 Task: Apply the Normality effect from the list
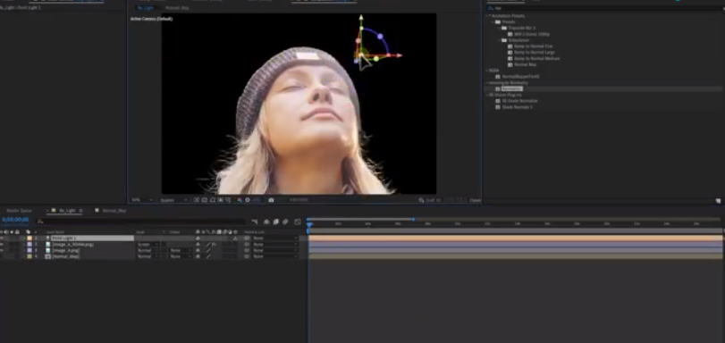pos(512,88)
